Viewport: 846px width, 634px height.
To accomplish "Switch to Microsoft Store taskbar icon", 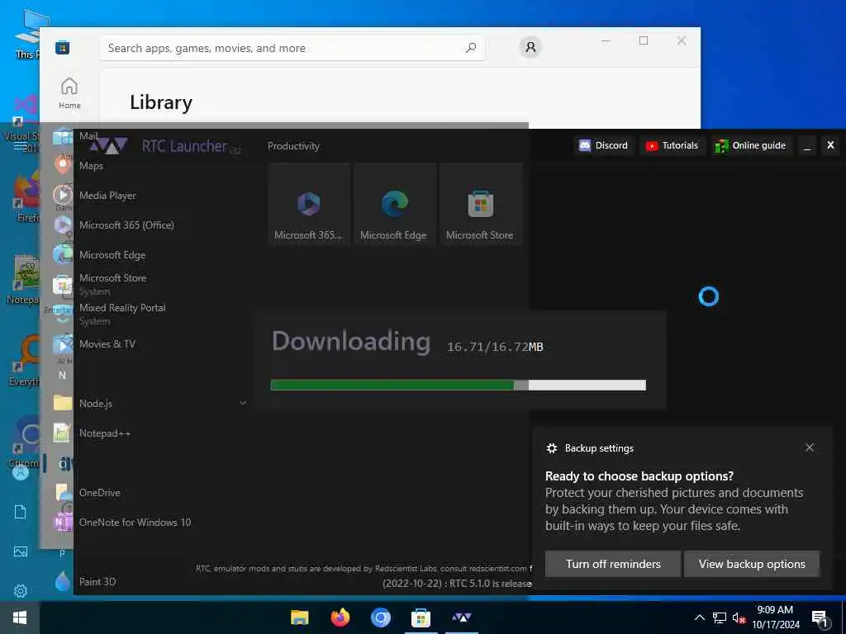I will [421, 617].
